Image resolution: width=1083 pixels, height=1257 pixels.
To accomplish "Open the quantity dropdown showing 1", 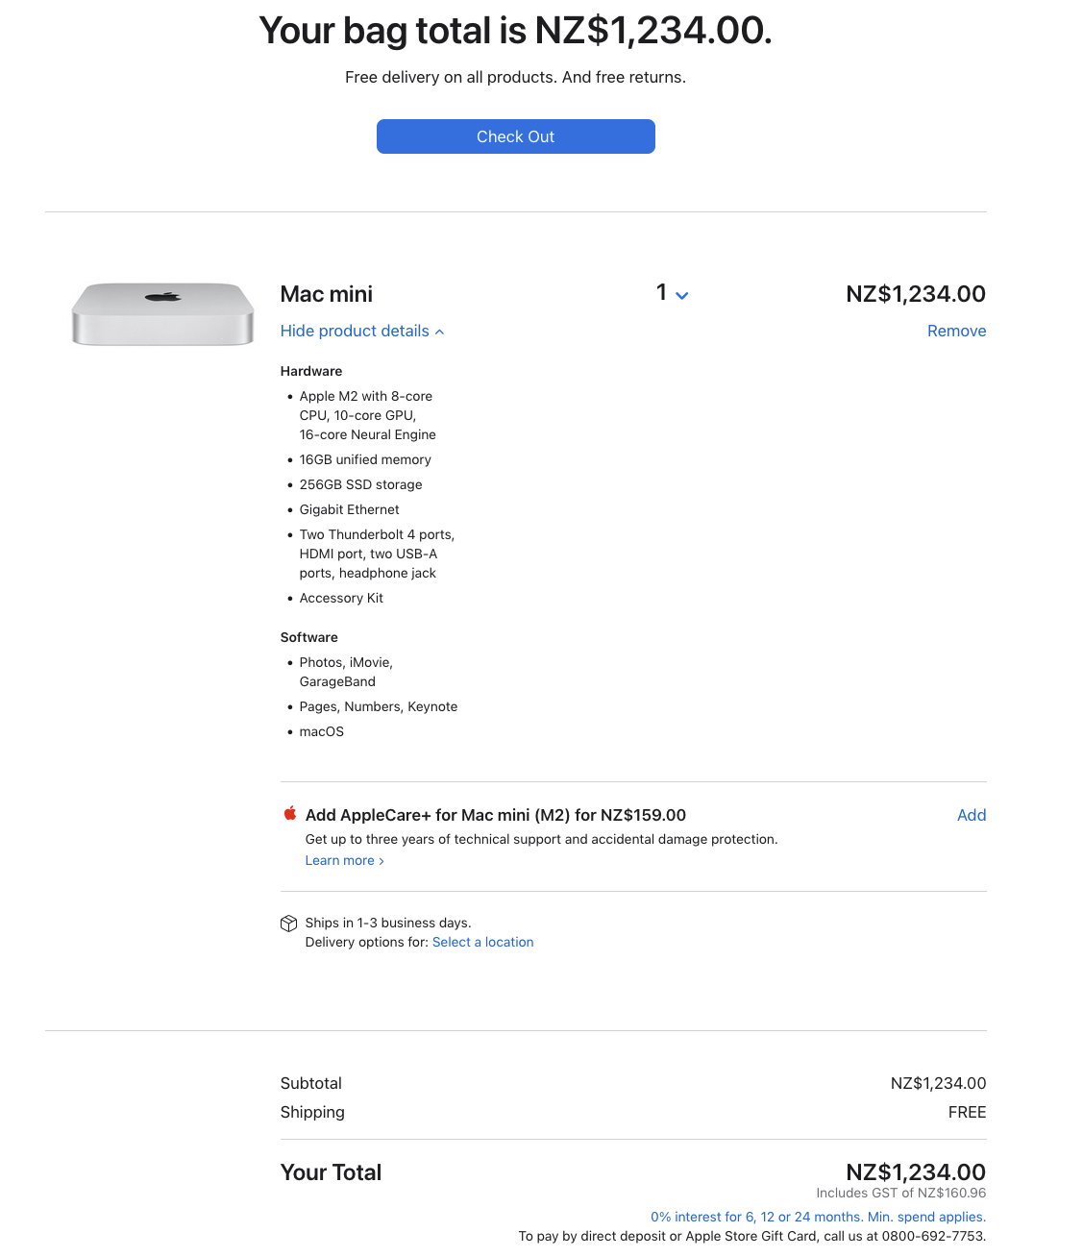I will tap(672, 293).
